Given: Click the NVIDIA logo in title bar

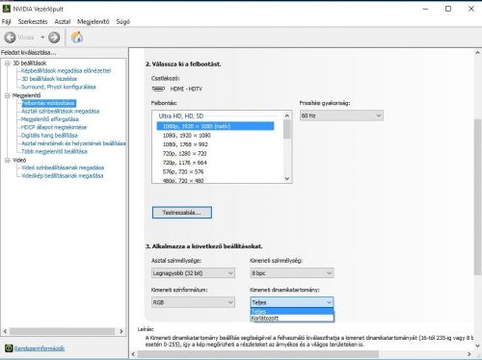Looking at the screenshot, I should click(7, 9).
